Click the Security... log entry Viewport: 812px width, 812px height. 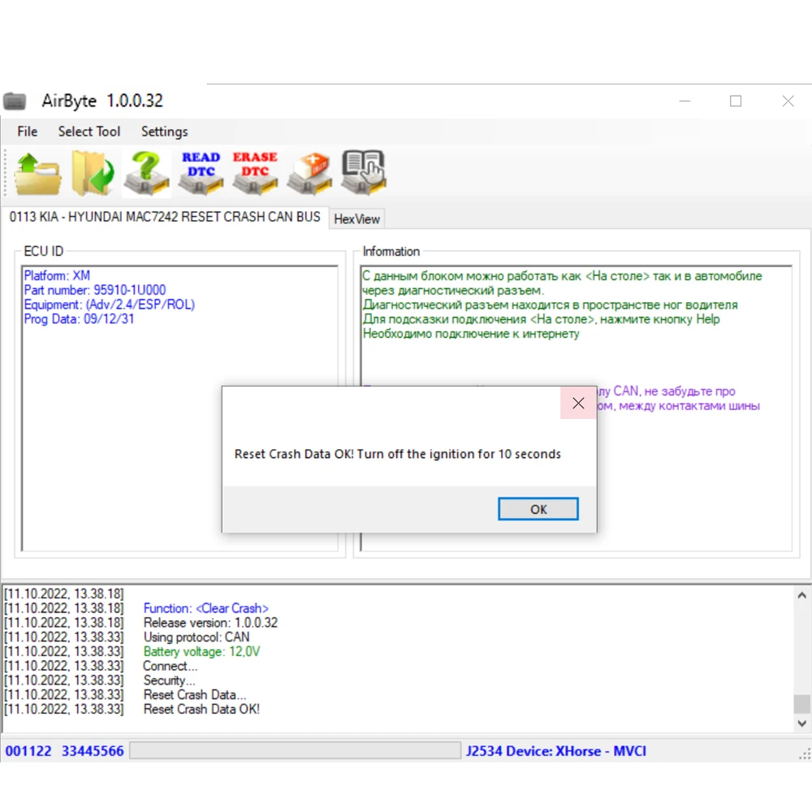pyautogui.click(x=170, y=680)
